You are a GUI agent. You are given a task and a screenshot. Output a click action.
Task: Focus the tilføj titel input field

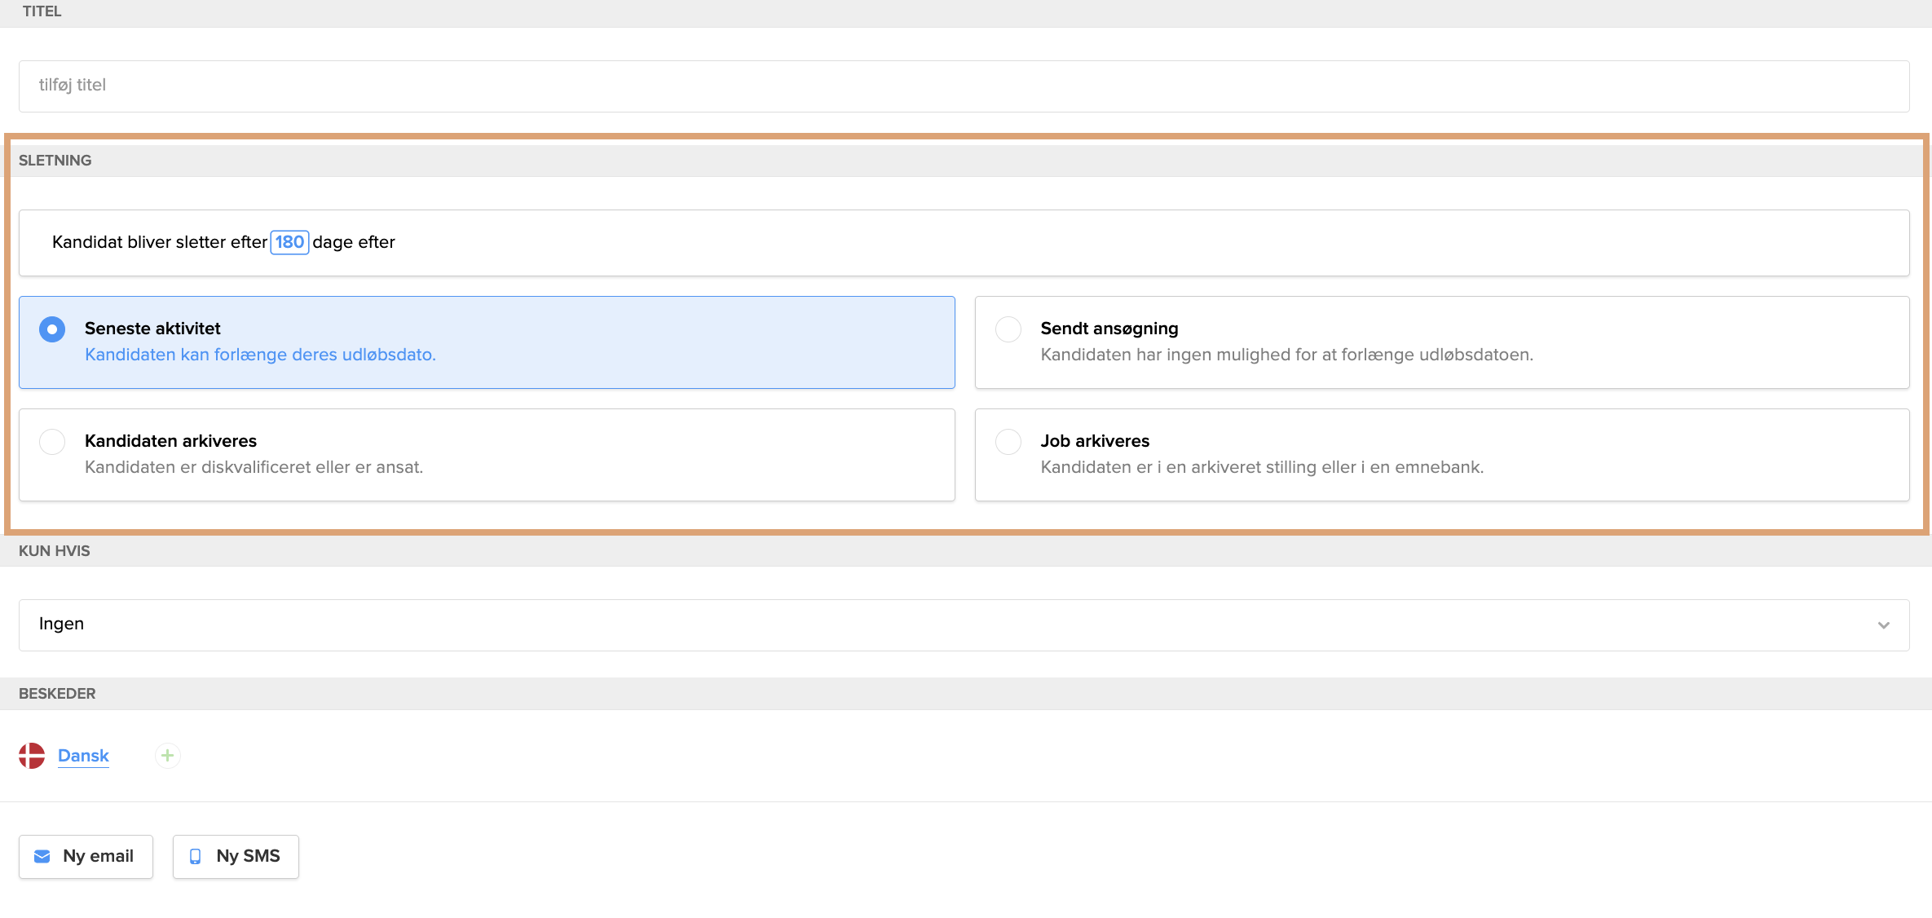click(x=964, y=86)
